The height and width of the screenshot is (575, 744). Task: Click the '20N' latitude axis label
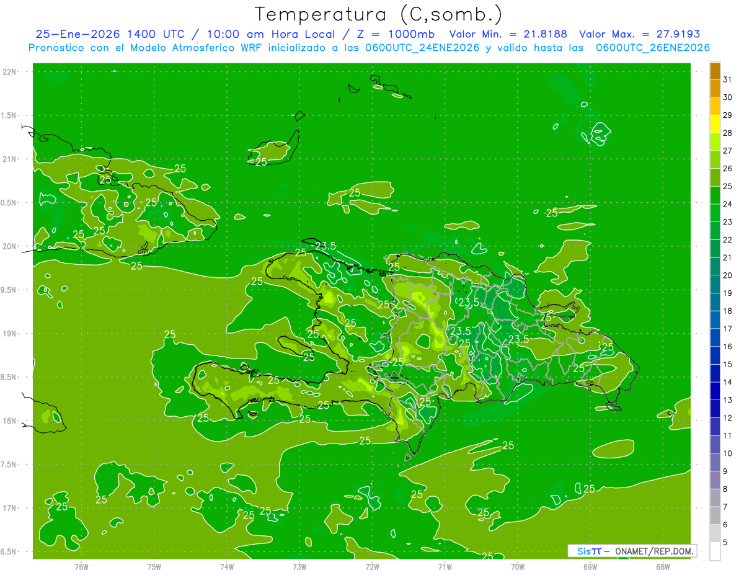[x=9, y=246]
